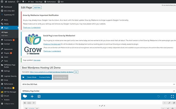Click WPBakery logo in builder toolbar
This screenshot has height=109, width=176.
pos(25,96)
